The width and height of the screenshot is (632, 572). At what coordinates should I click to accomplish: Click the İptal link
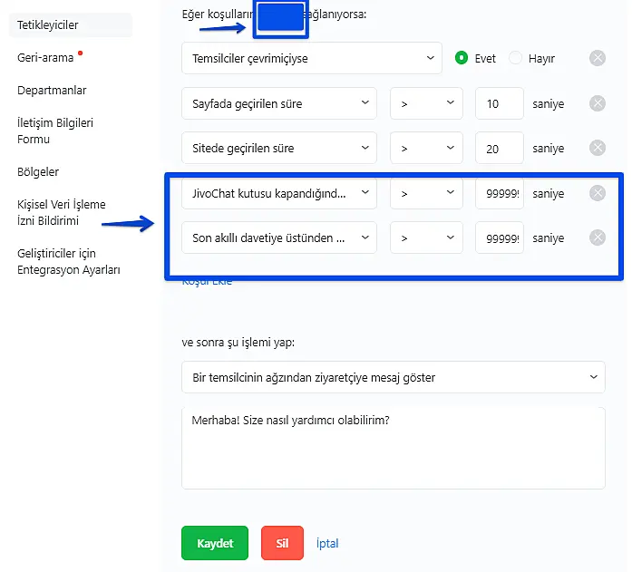tap(327, 544)
